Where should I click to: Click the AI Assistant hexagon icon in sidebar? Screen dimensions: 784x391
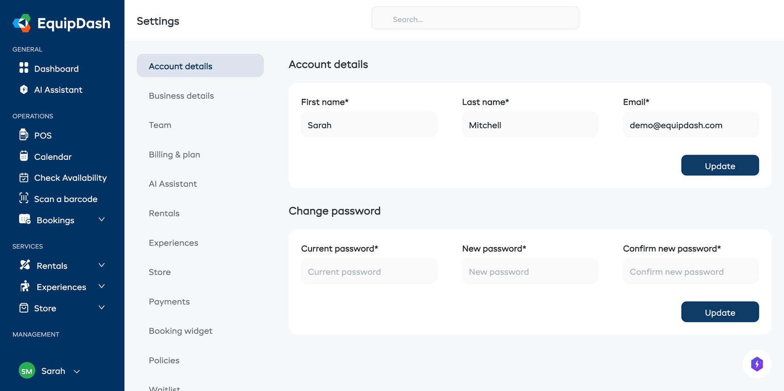(x=24, y=89)
